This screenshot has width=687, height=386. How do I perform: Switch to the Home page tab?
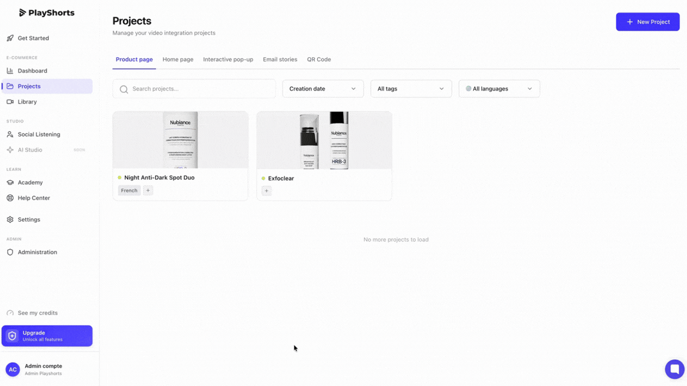(178, 60)
